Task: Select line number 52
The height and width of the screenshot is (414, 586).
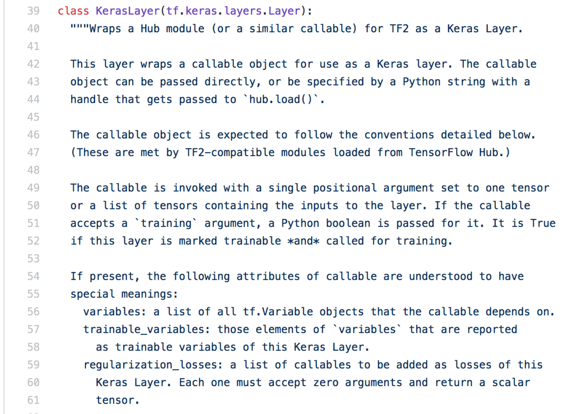Action: pyautogui.click(x=33, y=241)
